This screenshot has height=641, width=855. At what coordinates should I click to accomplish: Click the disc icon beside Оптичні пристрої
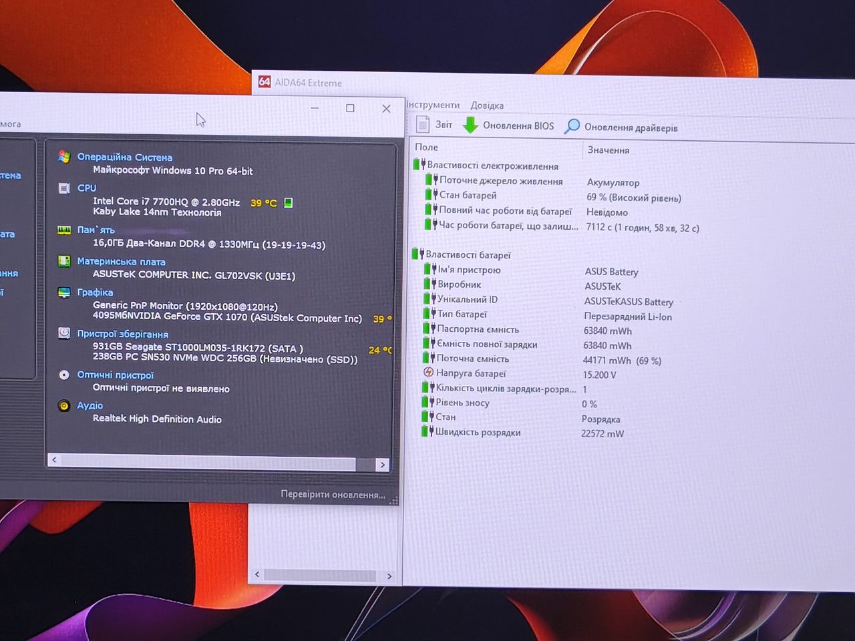[64, 375]
